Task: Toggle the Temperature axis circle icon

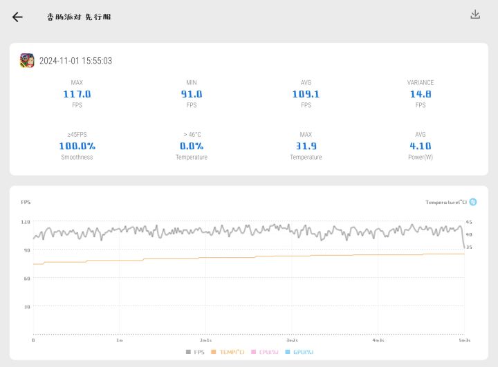Action: click(473, 202)
